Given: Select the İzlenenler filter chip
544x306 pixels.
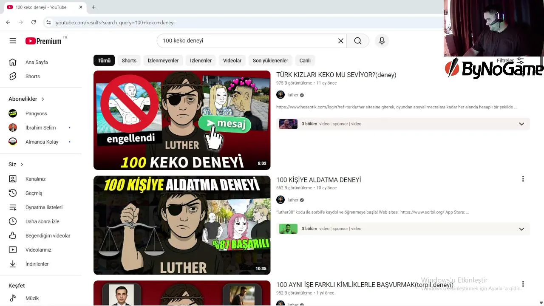Looking at the screenshot, I should tap(201, 60).
